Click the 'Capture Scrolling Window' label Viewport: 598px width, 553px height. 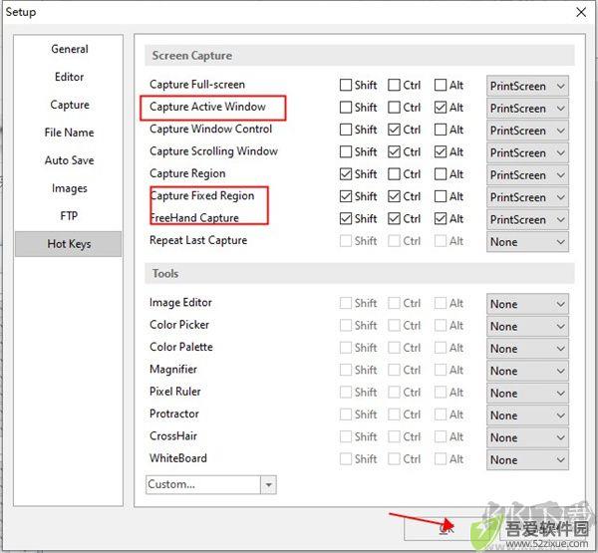tap(213, 151)
